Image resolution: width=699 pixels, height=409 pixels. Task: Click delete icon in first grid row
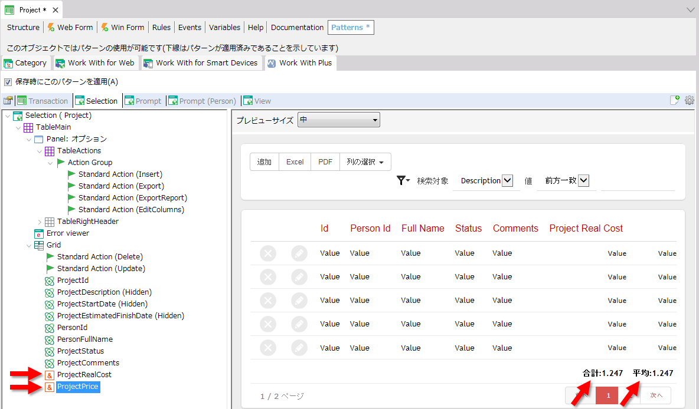click(x=268, y=253)
